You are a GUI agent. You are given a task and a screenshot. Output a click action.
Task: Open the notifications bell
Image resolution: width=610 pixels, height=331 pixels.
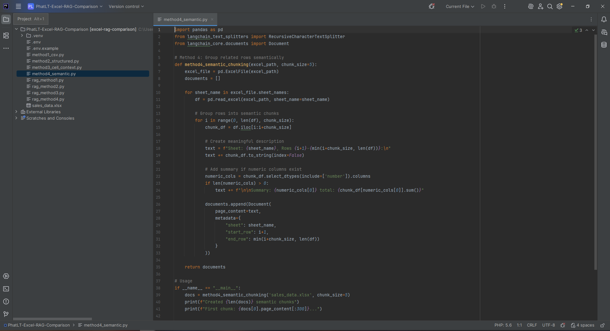point(605,19)
